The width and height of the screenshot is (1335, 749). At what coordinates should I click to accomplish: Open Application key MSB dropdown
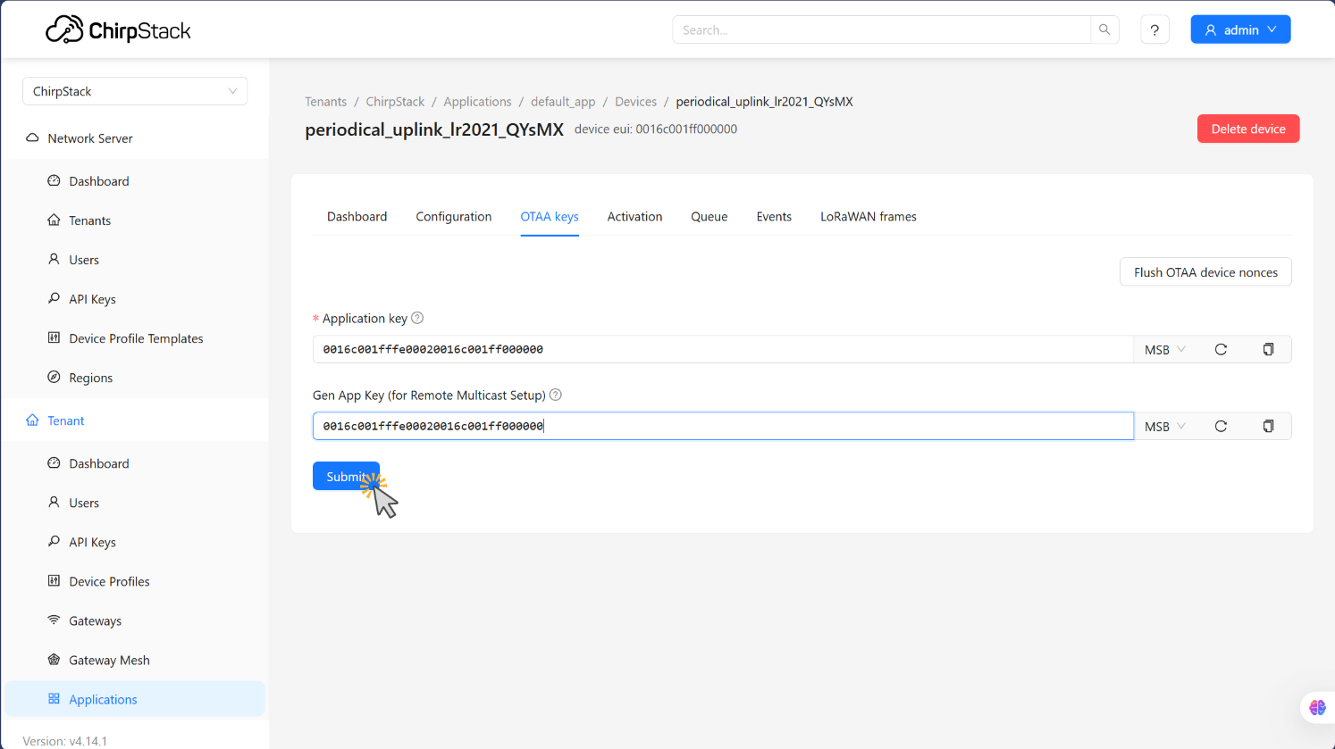tap(1165, 349)
